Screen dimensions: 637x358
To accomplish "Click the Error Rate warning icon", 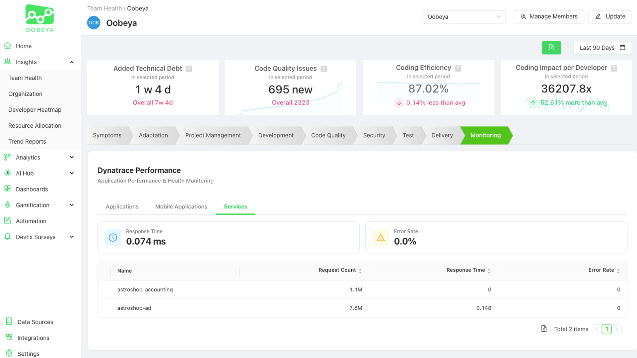I will click(x=381, y=237).
